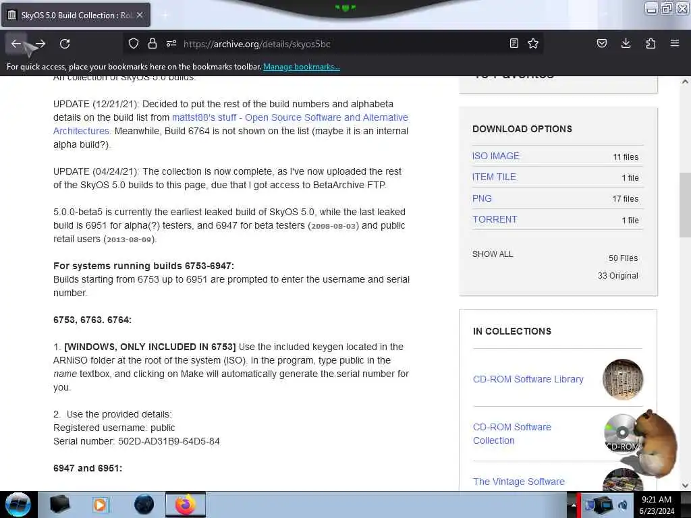Click 'For systems running builds 6753-6947:' heading
Screen dimensions: 691x518
click(x=144, y=266)
